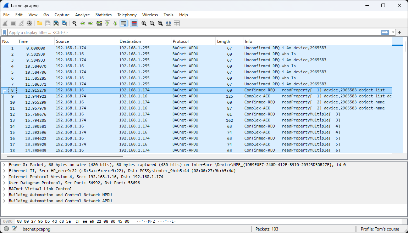Click the display filter input field
The height and width of the screenshot is (233, 408).
click(192, 32)
